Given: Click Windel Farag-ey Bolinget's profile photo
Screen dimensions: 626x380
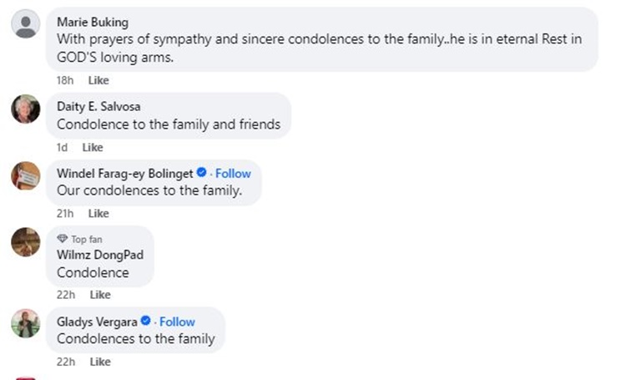Looking at the screenshot, I should coord(26,175).
